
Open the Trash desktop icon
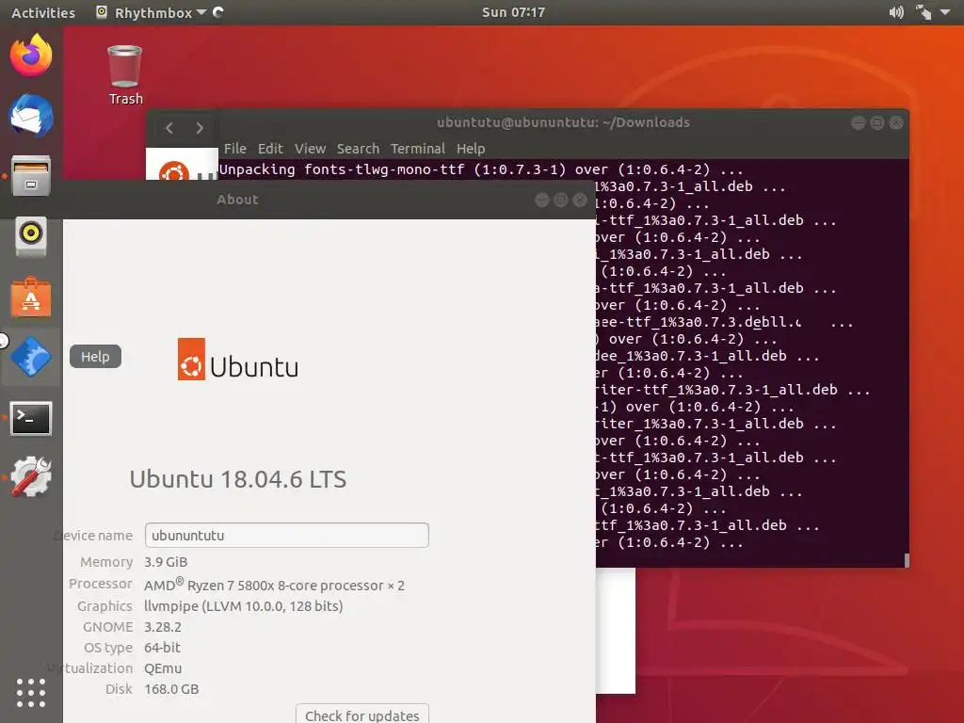pyautogui.click(x=125, y=75)
